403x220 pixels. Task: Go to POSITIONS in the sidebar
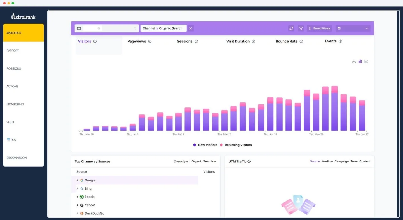pos(14,68)
